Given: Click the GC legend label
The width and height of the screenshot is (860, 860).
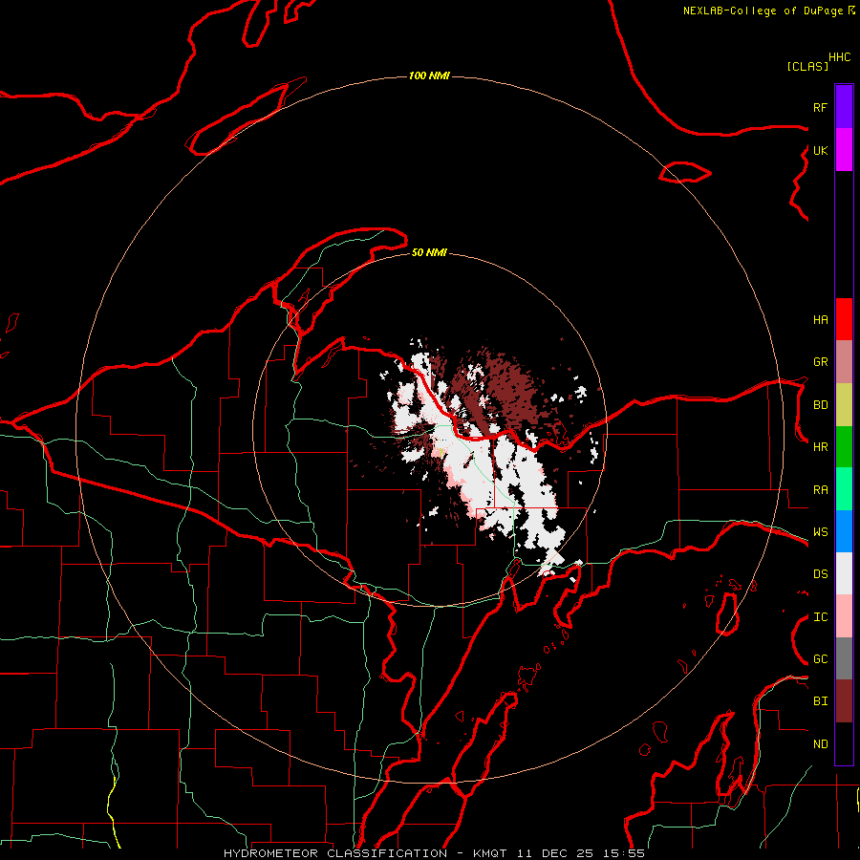Looking at the screenshot, I should [x=820, y=659].
